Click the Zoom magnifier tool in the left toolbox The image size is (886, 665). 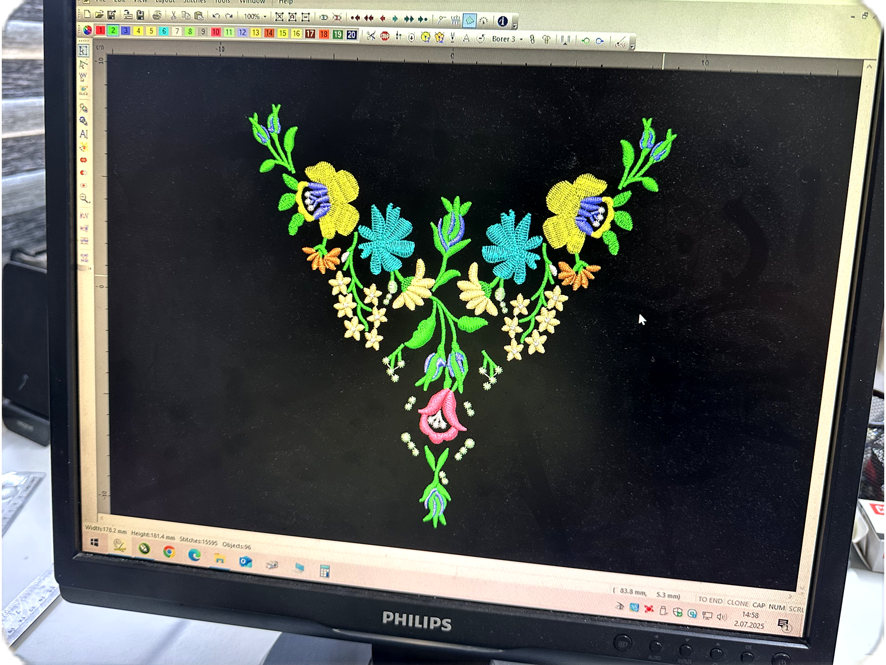coord(84,199)
